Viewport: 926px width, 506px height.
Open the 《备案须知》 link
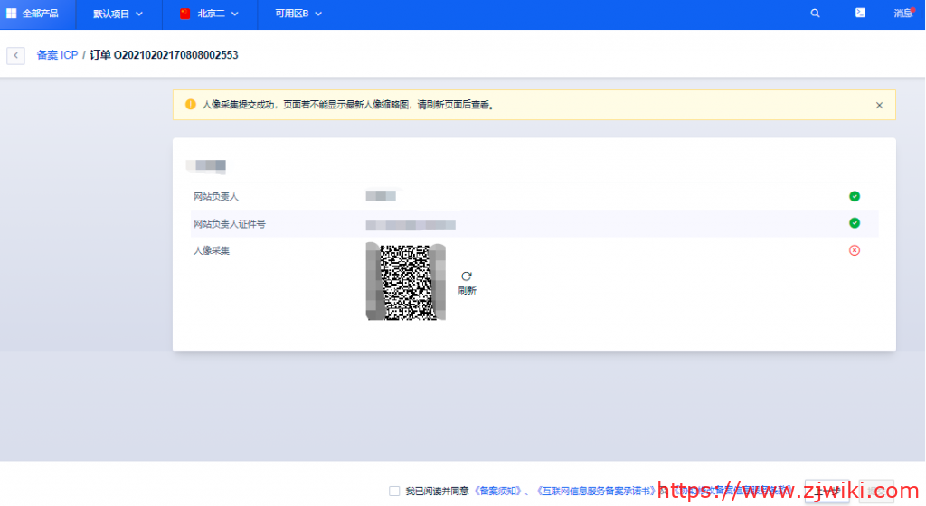499,491
